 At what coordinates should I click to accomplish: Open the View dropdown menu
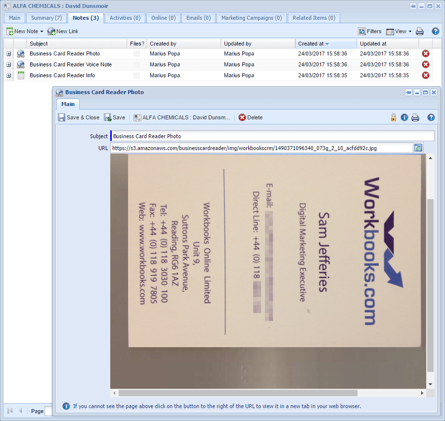[x=399, y=31]
